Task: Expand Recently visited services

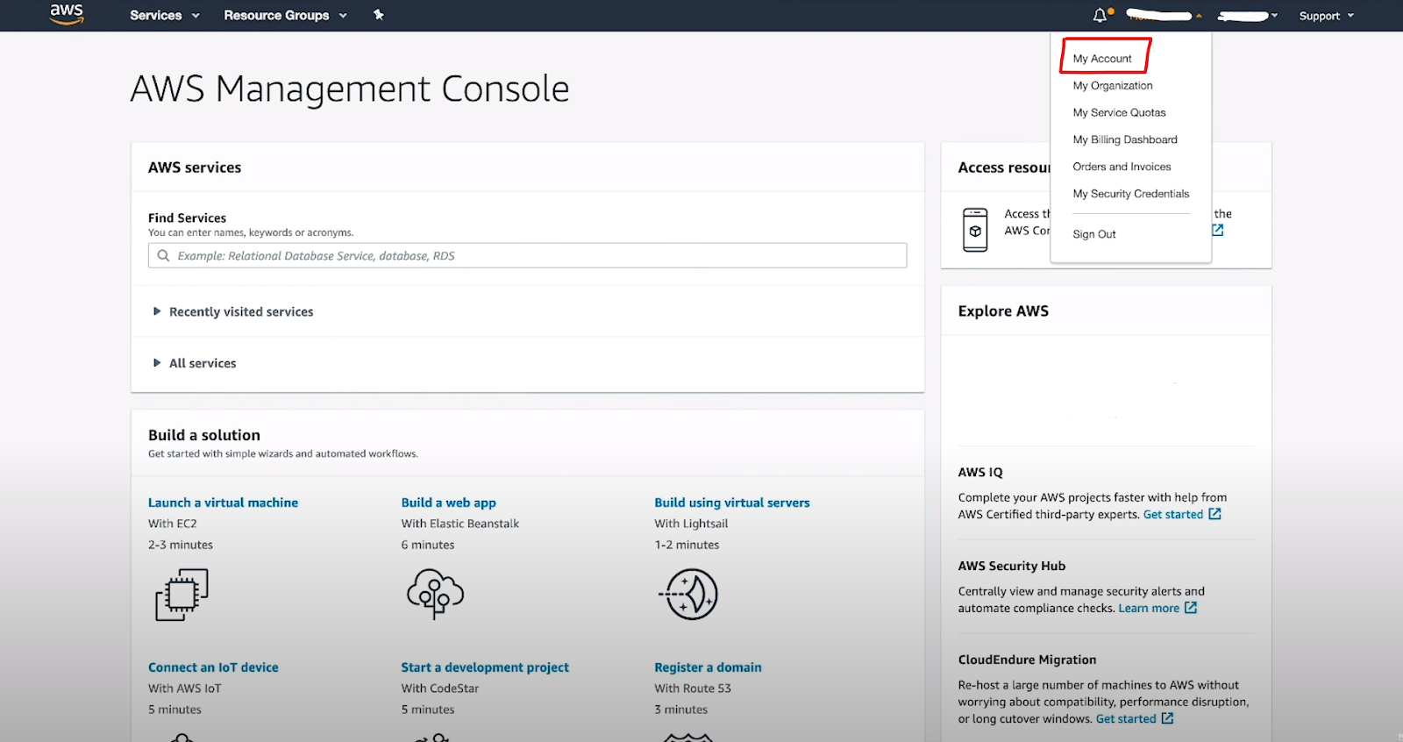Action: (x=233, y=311)
